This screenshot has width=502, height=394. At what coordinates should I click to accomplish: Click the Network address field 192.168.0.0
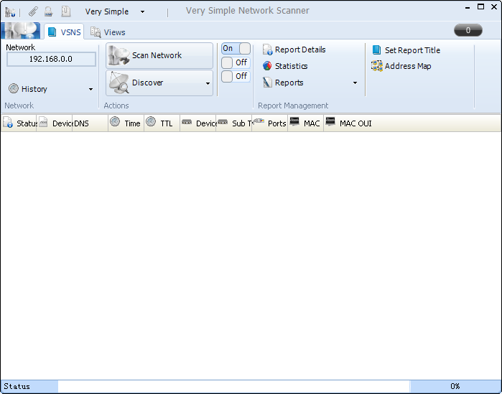[51, 59]
